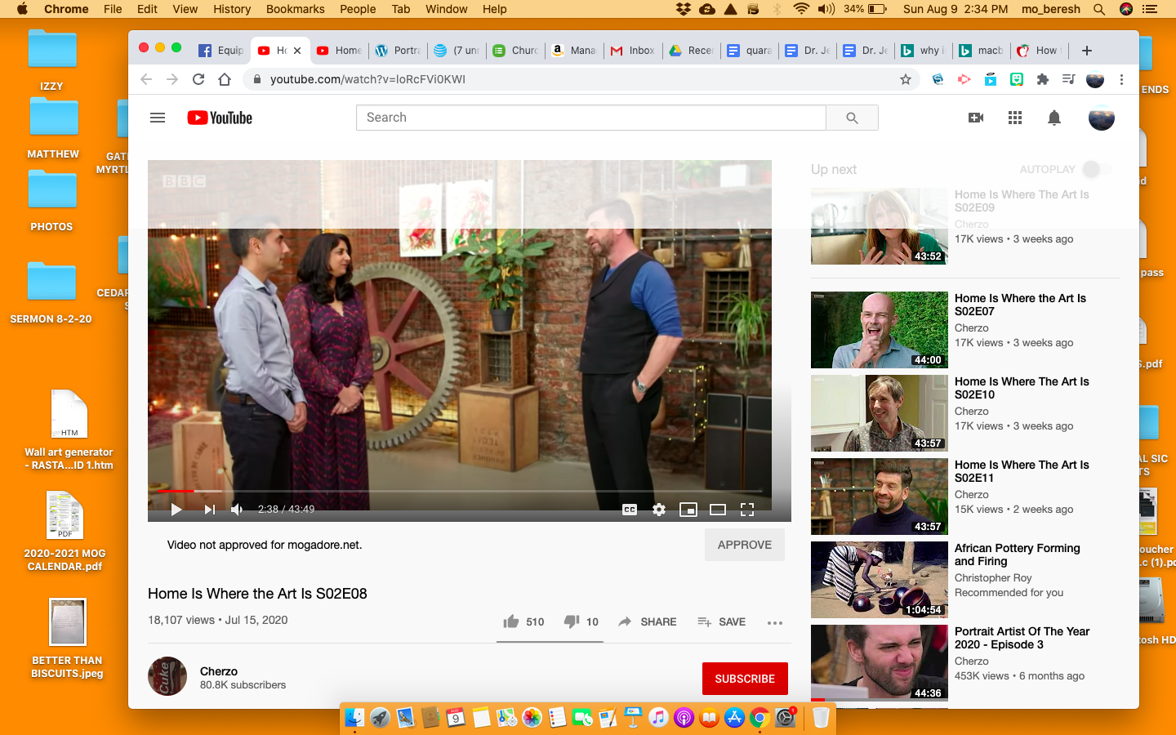1176x735 pixels.
Task: Open the create video camera icon
Action: [976, 118]
